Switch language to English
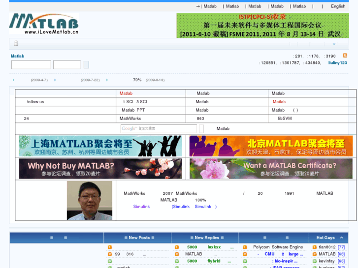The width and height of the screenshot is (358, 268). [338, 6]
